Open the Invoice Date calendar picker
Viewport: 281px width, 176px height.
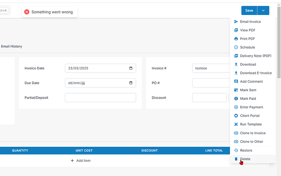131,68
